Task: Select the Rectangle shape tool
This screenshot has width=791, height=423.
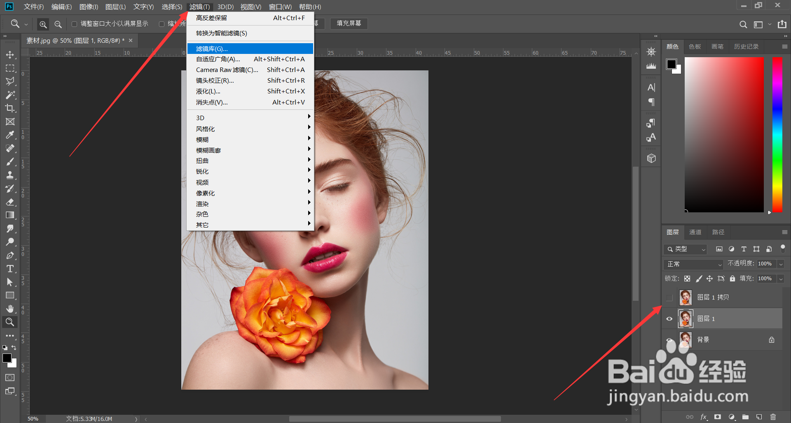Action: tap(10, 295)
